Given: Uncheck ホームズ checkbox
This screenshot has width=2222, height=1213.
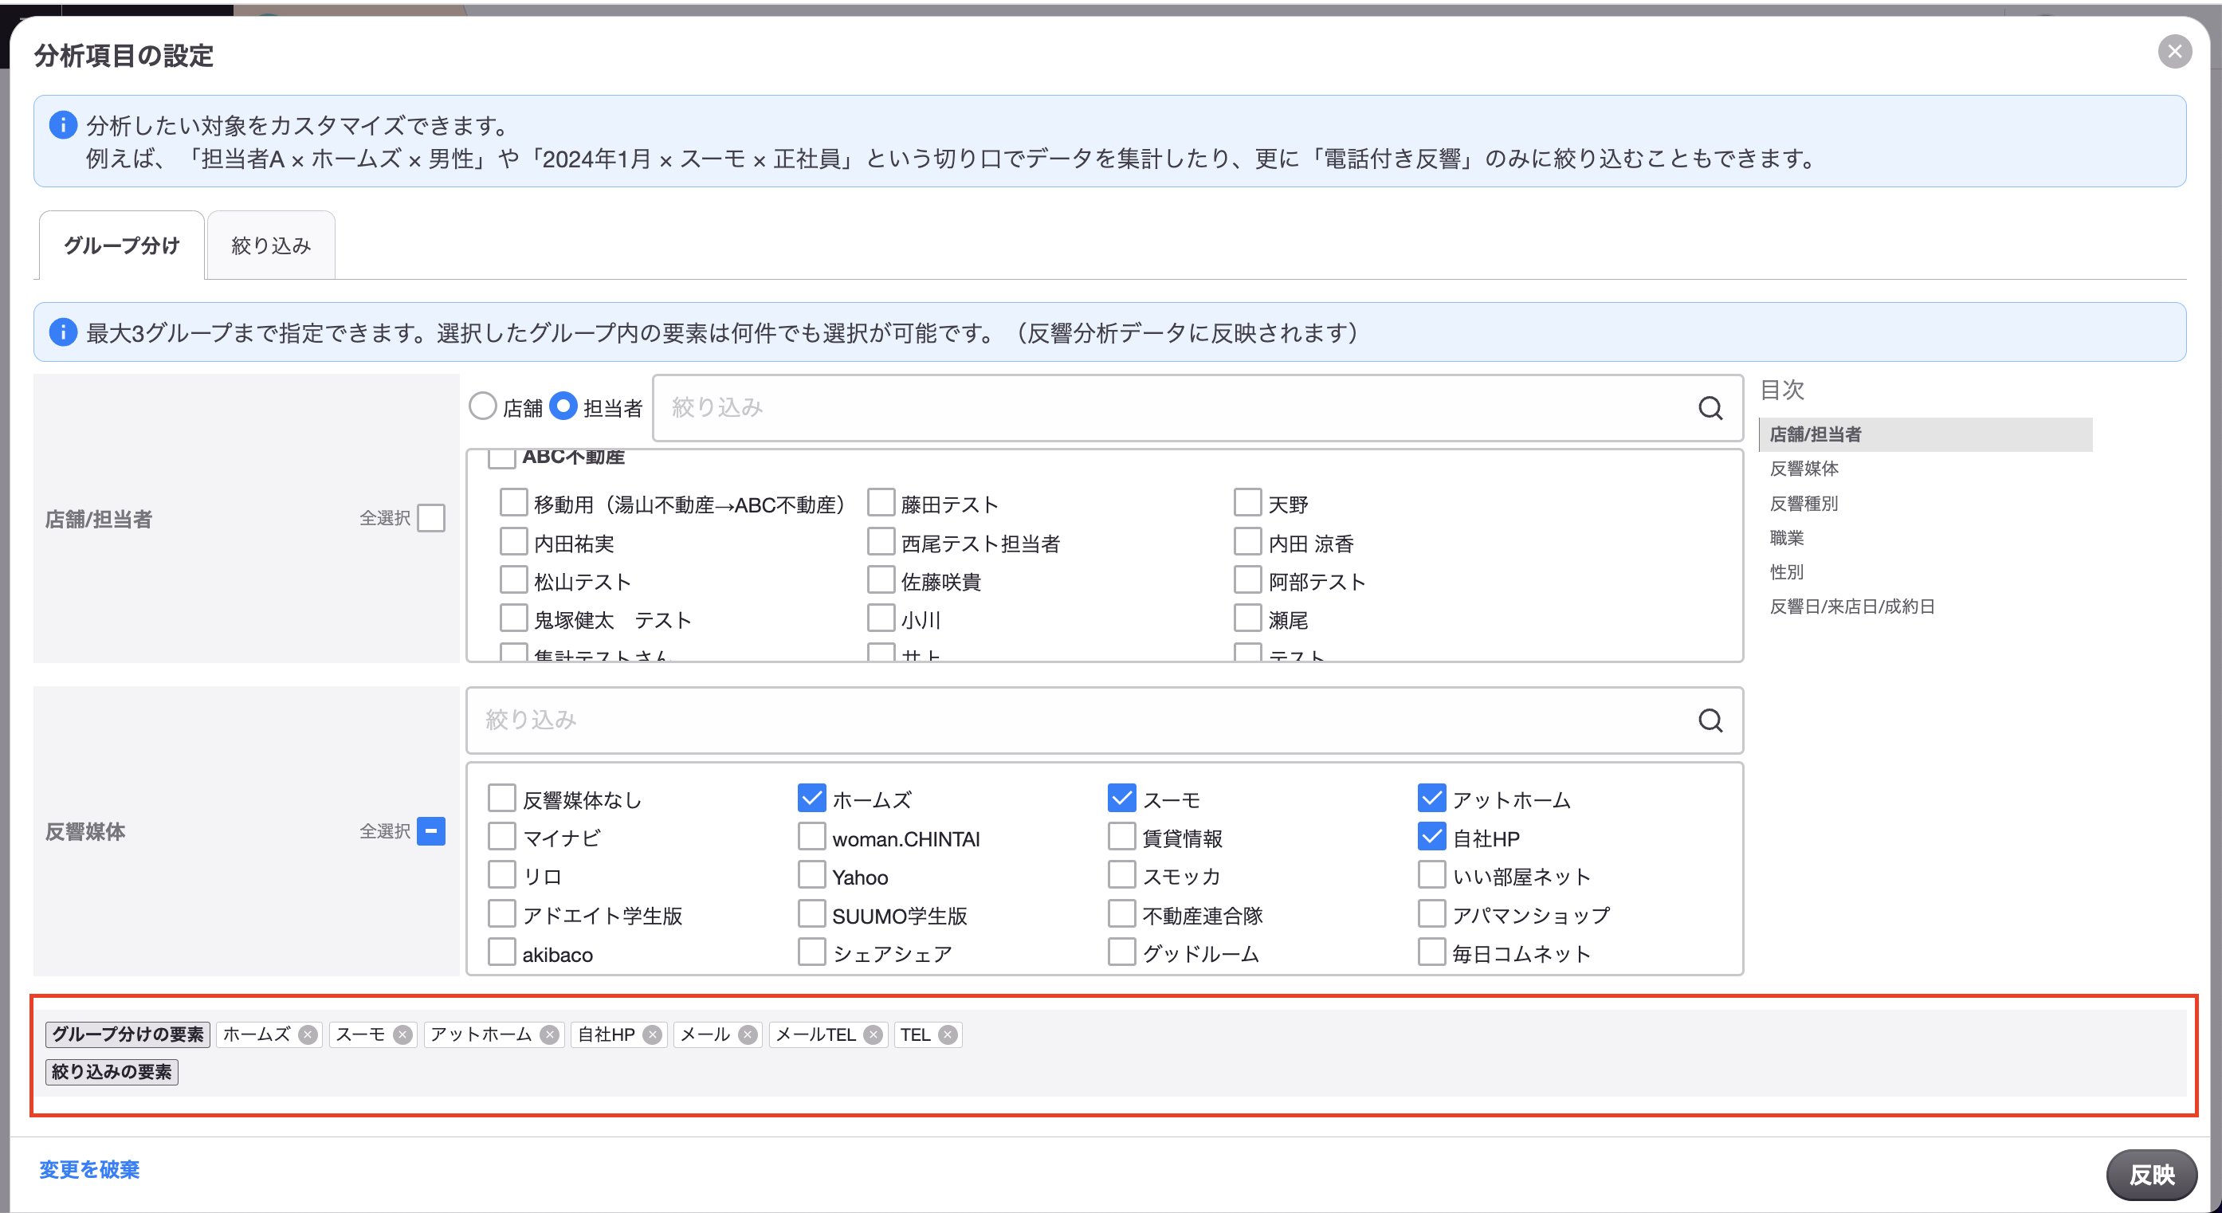Looking at the screenshot, I should click(x=811, y=799).
